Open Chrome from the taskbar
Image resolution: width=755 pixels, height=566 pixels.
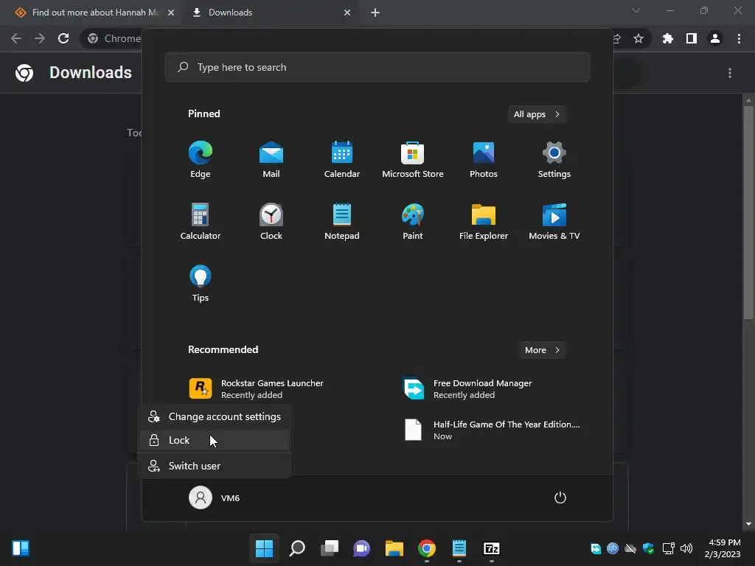pos(427,548)
